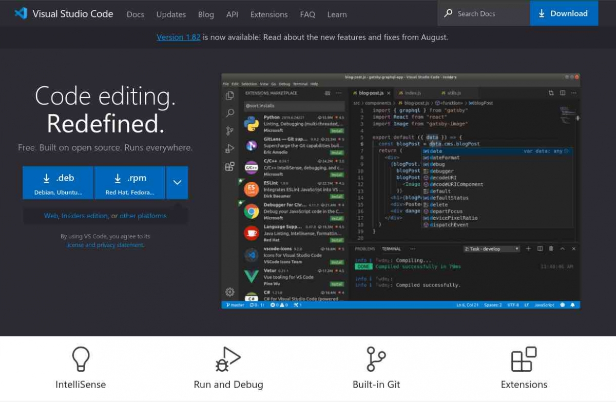
Task: Click the .deb download button
Action: click(58, 182)
